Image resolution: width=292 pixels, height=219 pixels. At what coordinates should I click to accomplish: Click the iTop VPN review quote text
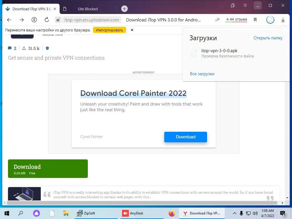[163, 194]
